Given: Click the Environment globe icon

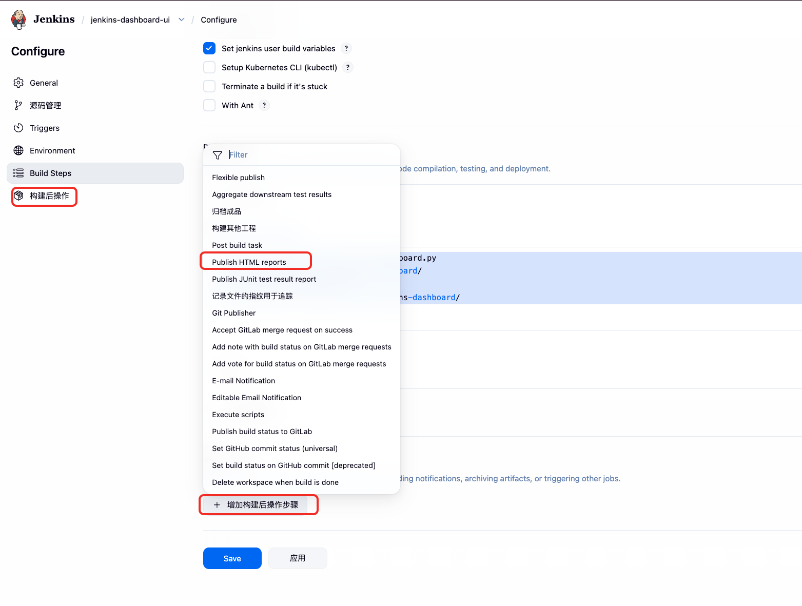Looking at the screenshot, I should pos(18,150).
